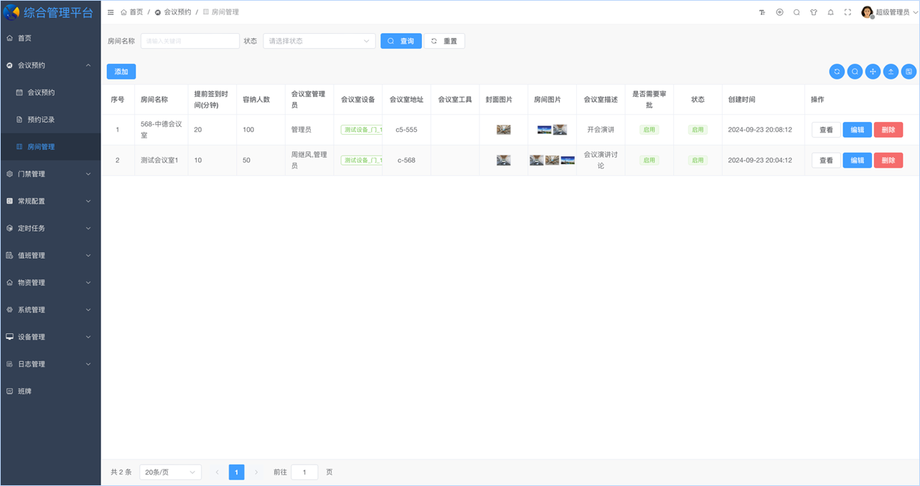Image resolution: width=920 pixels, height=486 pixels.
Task: Click the font size icon in top bar
Action: pyautogui.click(x=762, y=12)
